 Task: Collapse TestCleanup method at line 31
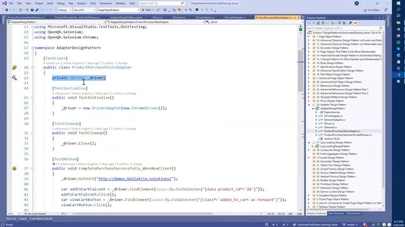[33, 133]
